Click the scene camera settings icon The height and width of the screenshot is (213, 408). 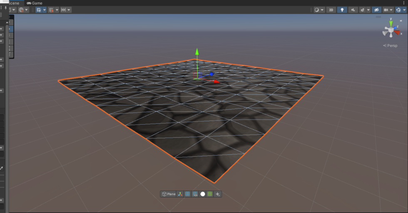click(x=386, y=10)
